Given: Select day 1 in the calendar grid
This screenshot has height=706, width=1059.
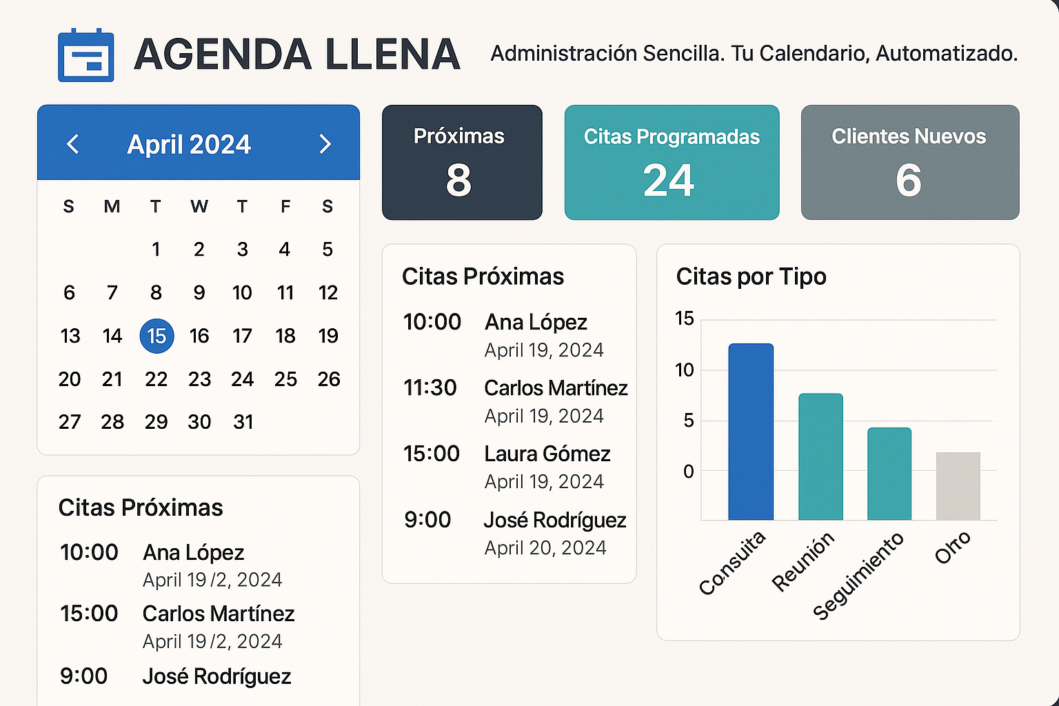Looking at the screenshot, I should [157, 250].
